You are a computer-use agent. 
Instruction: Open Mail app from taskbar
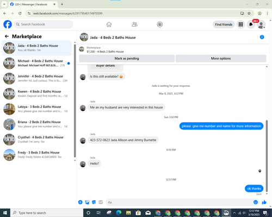point(148,213)
